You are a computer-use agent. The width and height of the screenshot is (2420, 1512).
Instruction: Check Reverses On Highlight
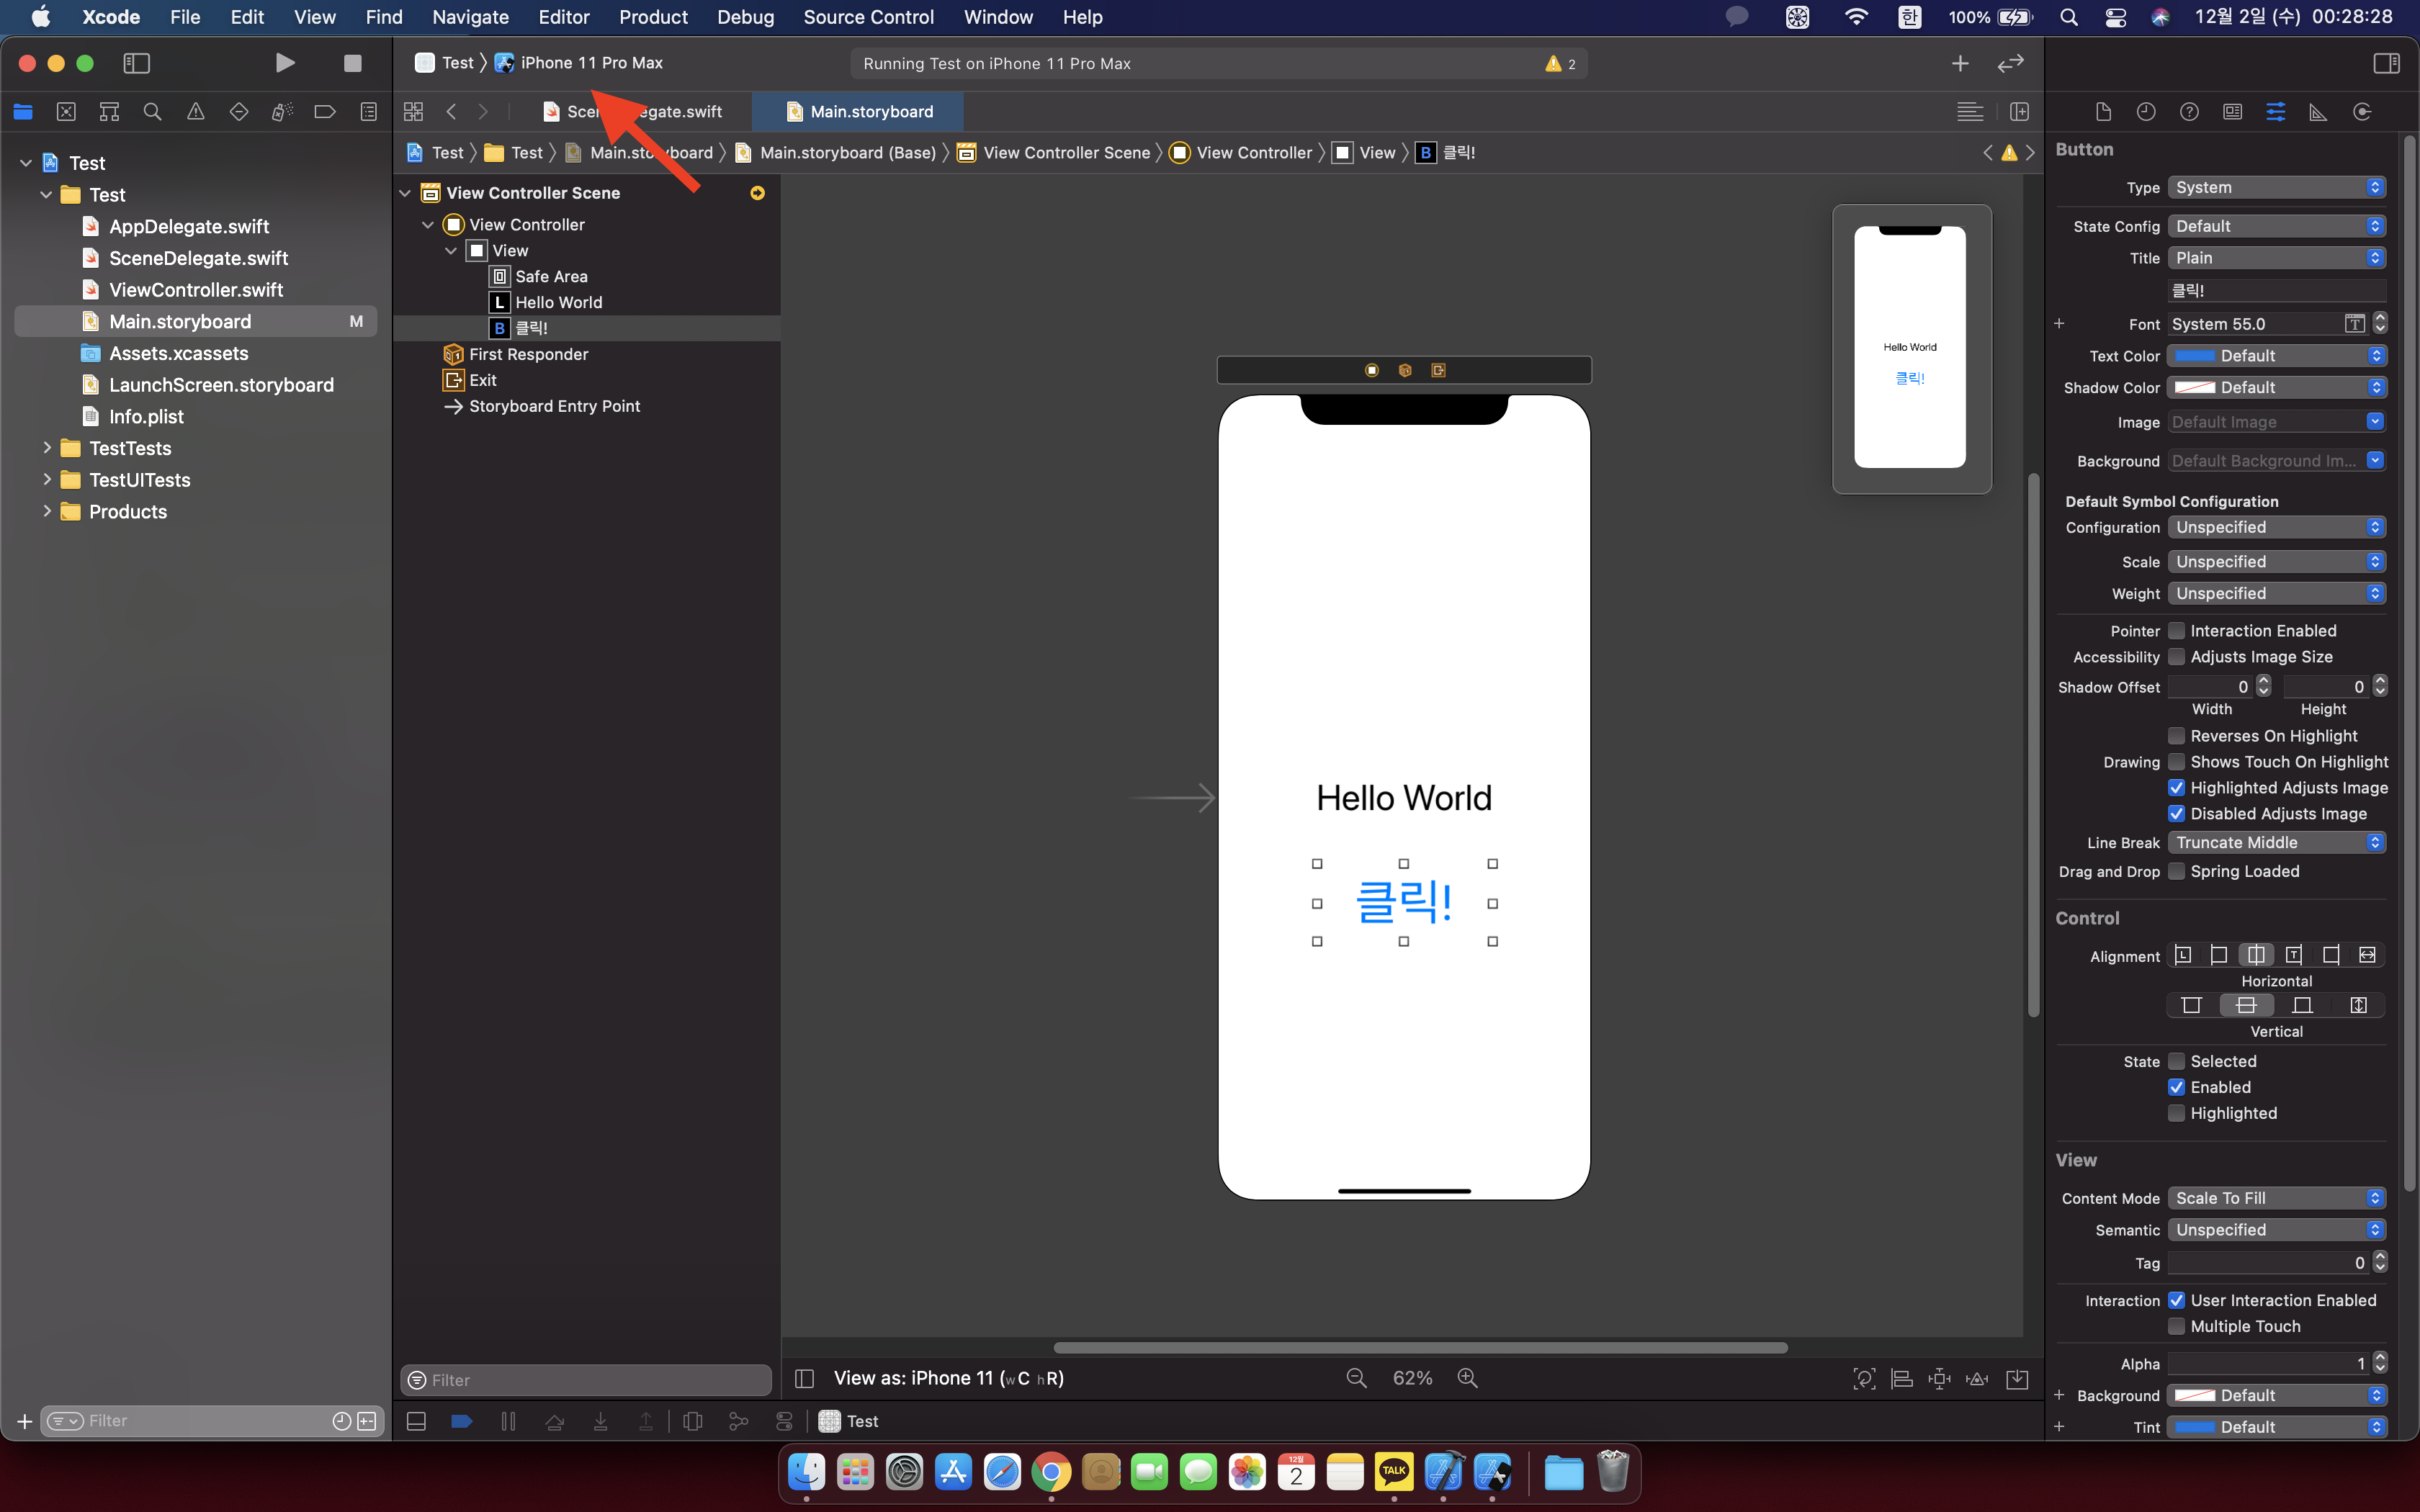tap(2176, 736)
